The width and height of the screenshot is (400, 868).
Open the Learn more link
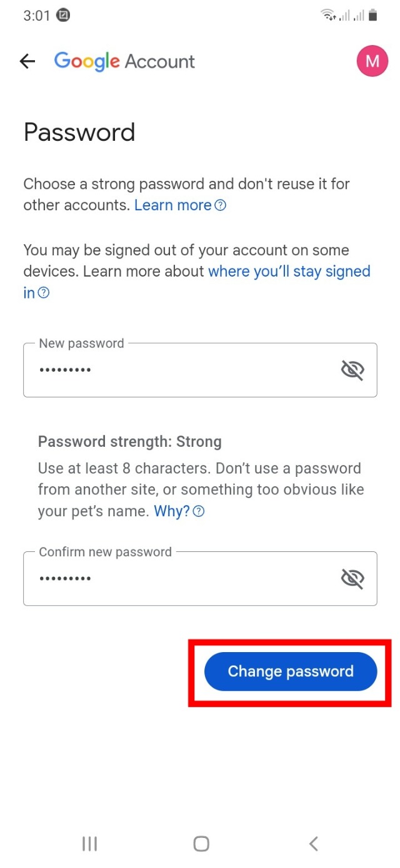(x=172, y=205)
